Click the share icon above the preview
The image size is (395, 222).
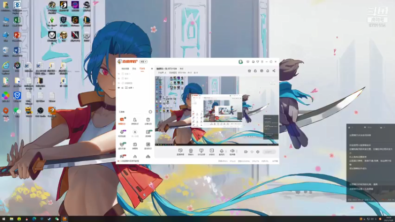(x=274, y=71)
